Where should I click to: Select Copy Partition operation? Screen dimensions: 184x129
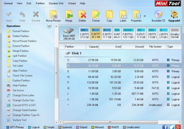tap(20, 61)
